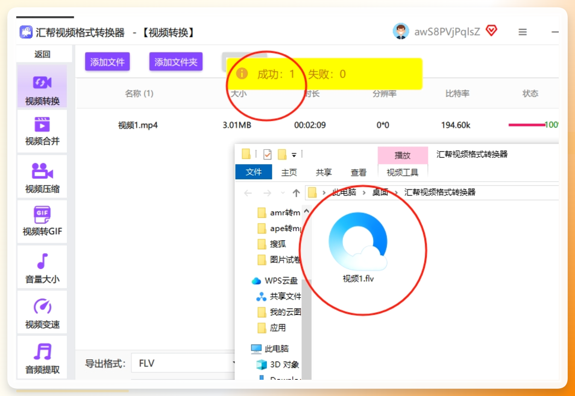Screen dimensions: 575x396
Task: Click the 比特率 column header
Action: click(x=457, y=94)
